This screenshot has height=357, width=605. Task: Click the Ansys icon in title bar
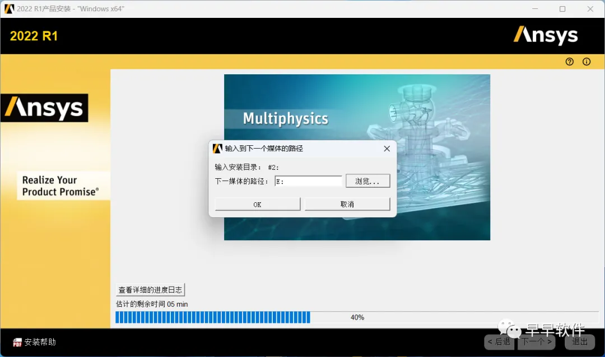10,9
